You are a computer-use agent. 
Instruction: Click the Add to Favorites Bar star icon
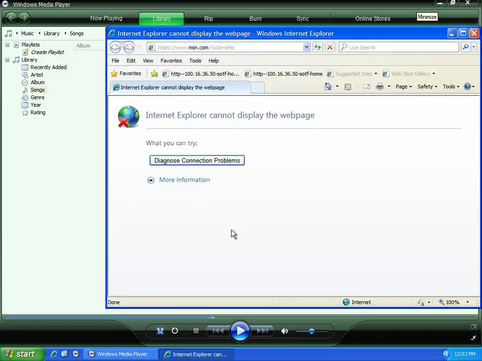pos(154,74)
